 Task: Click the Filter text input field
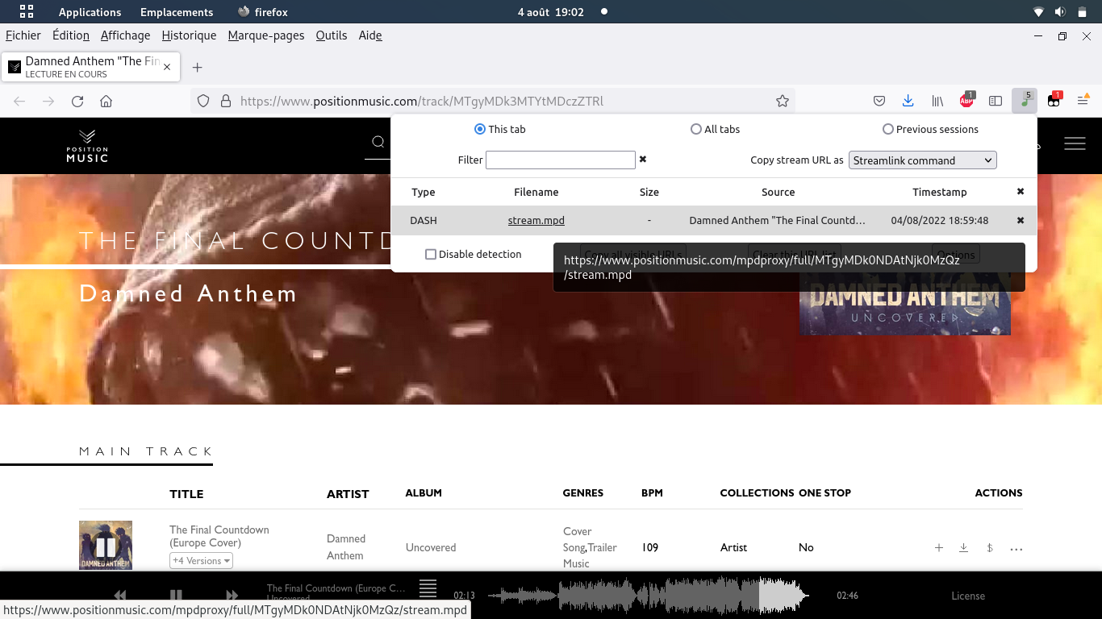[x=561, y=160]
